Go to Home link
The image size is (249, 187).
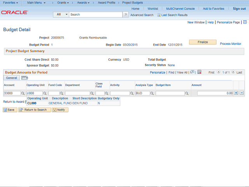(x=135, y=9)
